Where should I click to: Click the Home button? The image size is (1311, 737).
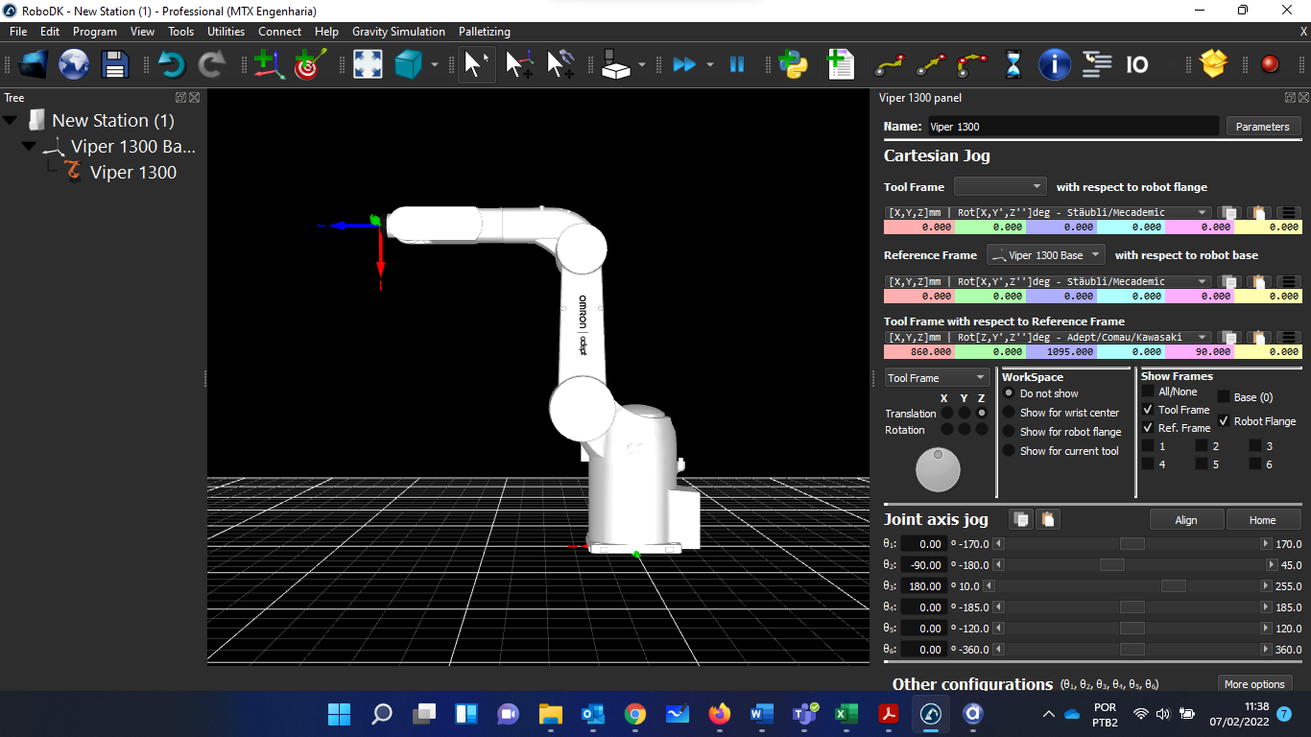pos(1262,520)
